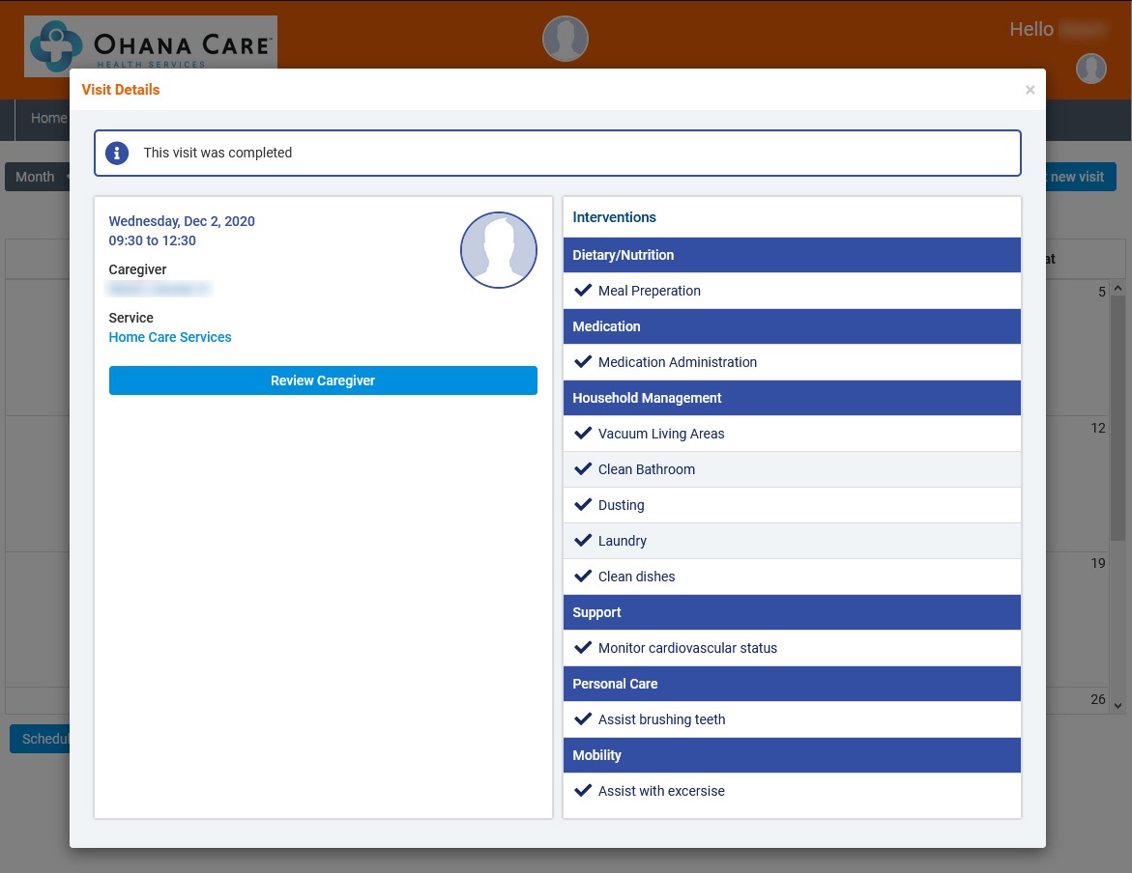Viewport: 1132px width, 873px height.
Task: Click the Assist brushing teeth checkmark
Action: tap(583, 719)
